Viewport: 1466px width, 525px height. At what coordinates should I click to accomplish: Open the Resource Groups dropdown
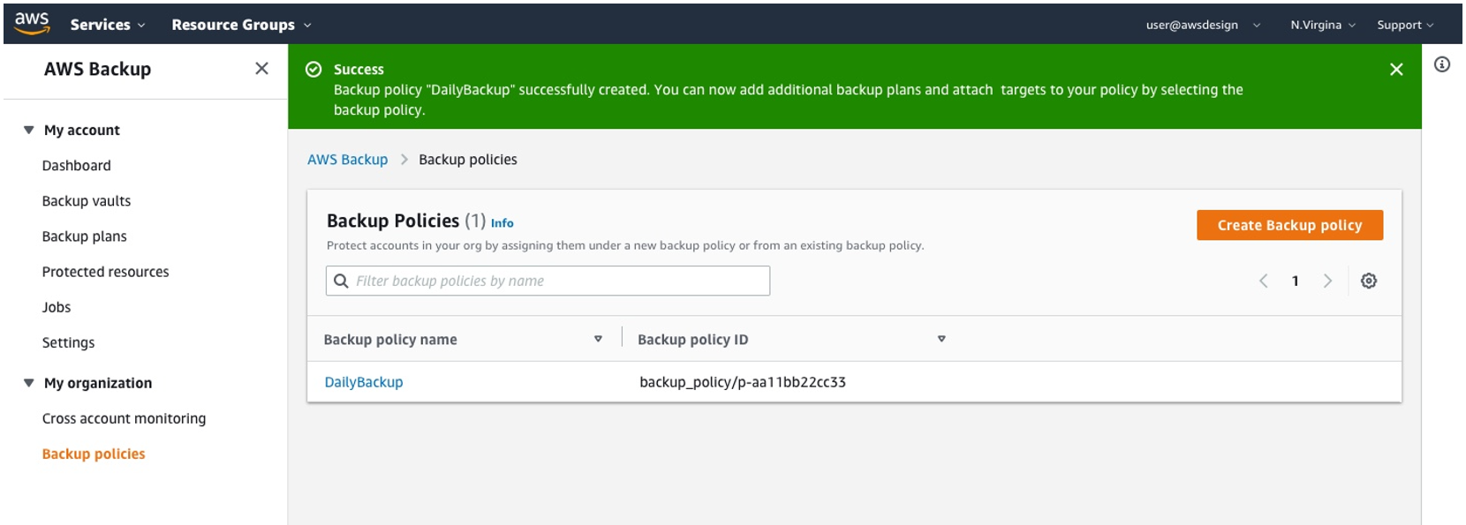pos(241,25)
